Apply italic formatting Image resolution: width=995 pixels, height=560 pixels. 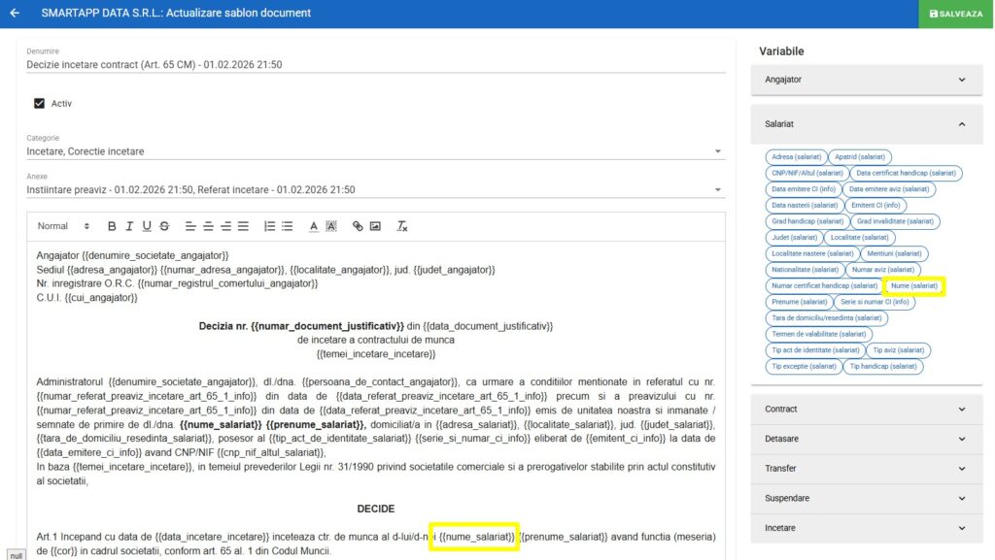point(129,226)
